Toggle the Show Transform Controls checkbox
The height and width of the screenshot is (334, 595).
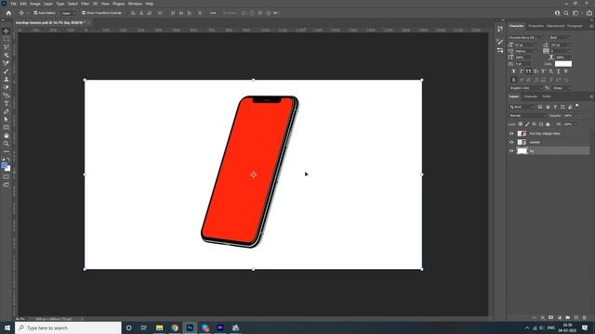click(84, 13)
